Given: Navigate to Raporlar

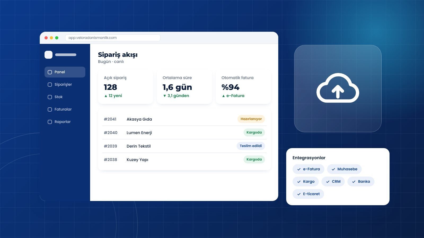Looking at the screenshot, I should pyautogui.click(x=65, y=122).
